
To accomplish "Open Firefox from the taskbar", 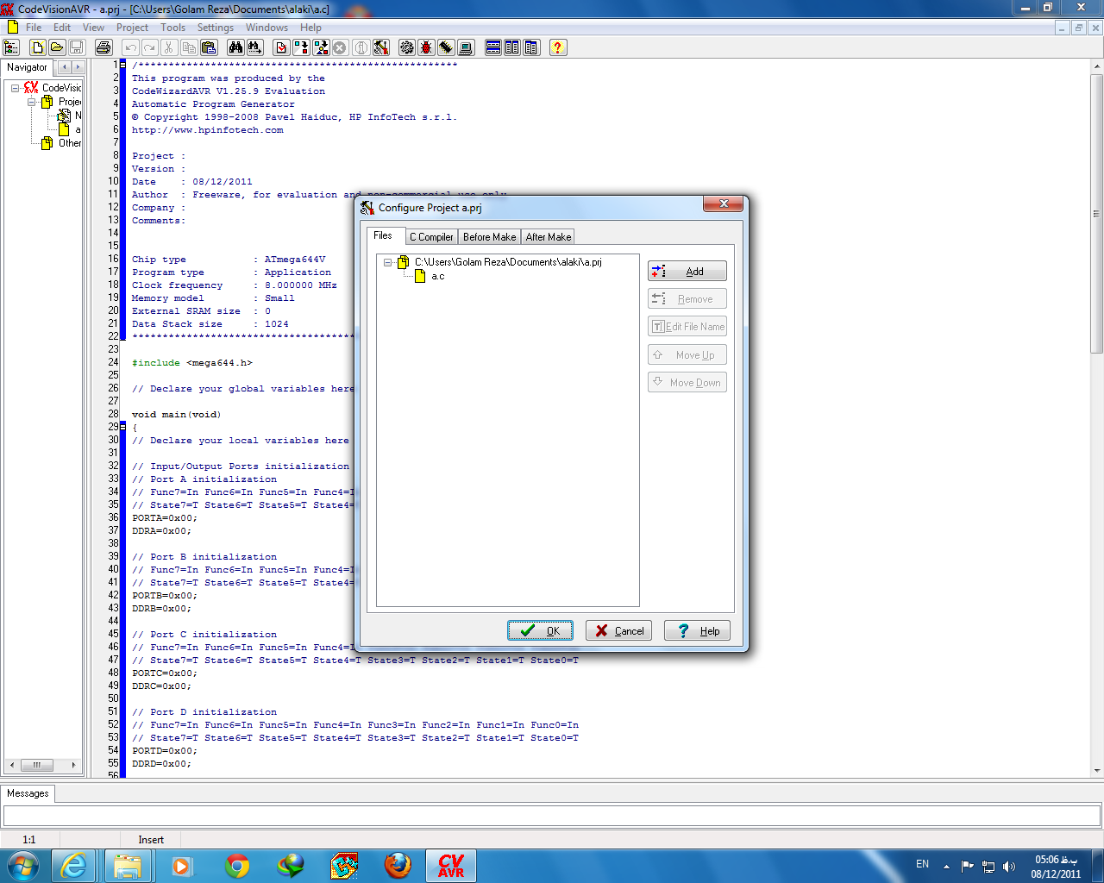I will (398, 866).
